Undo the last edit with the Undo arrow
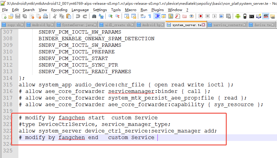 78,16
